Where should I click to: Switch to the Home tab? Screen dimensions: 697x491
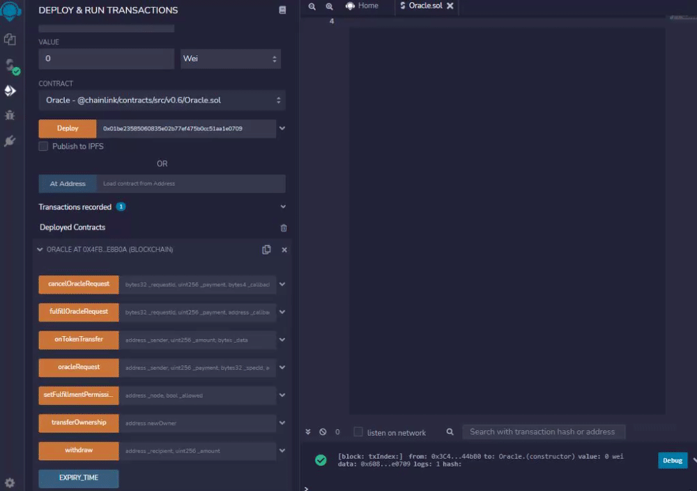pos(362,6)
